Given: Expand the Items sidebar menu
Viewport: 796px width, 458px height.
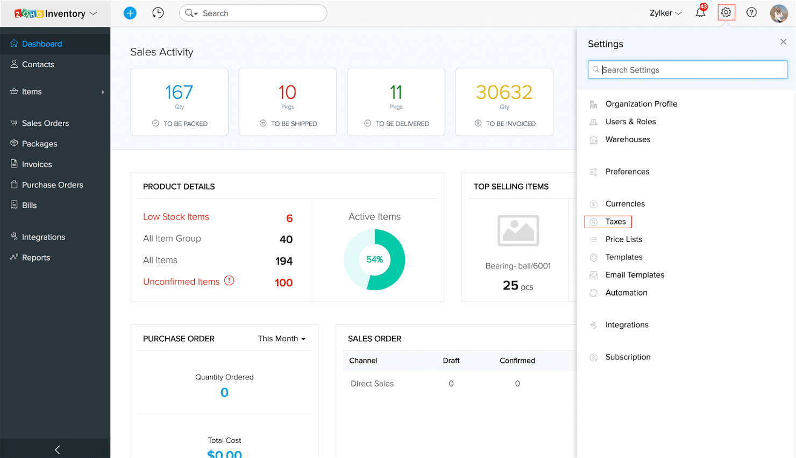Looking at the screenshot, I should pos(103,91).
